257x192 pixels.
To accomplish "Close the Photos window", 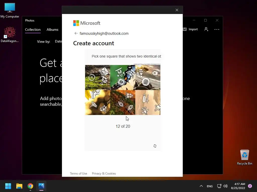I will tap(217, 20).
